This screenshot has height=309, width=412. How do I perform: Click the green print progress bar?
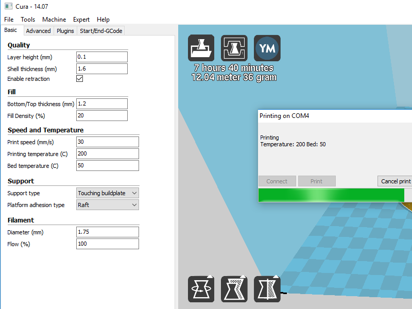click(331, 195)
